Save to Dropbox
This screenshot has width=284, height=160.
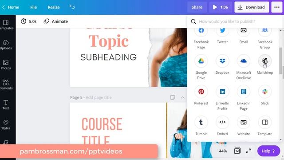coord(222,64)
